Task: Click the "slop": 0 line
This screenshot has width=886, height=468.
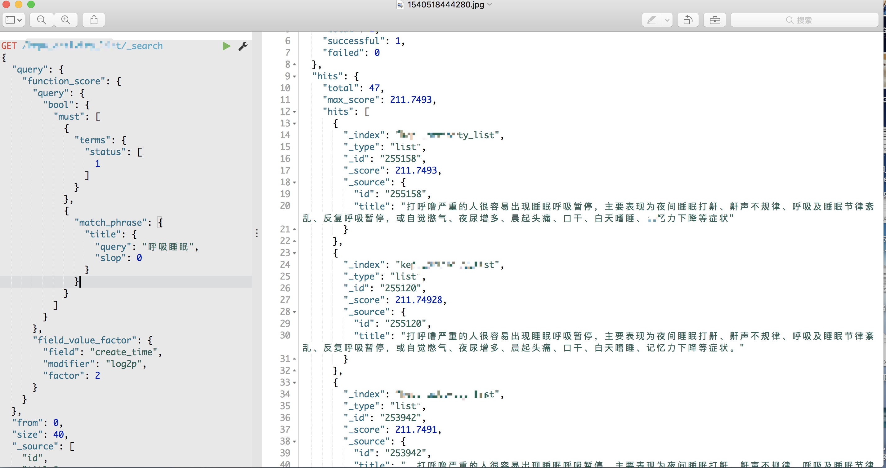Action: (x=119, y=258)
